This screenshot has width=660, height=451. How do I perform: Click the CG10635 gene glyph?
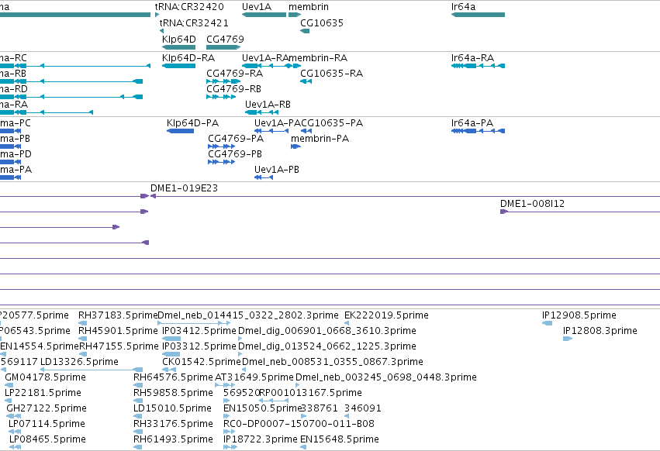click(x=305, y=31)
